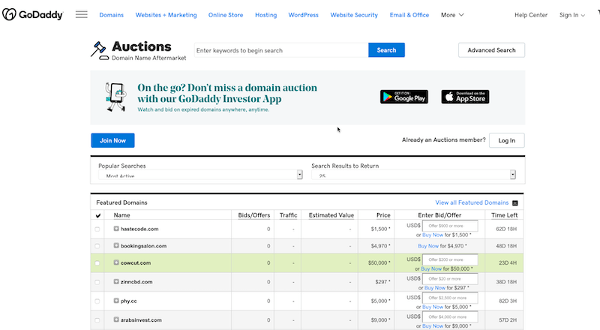Click the icon next to View all Featured Domains
Screen dimensions: 600x330
click(515, 202)
